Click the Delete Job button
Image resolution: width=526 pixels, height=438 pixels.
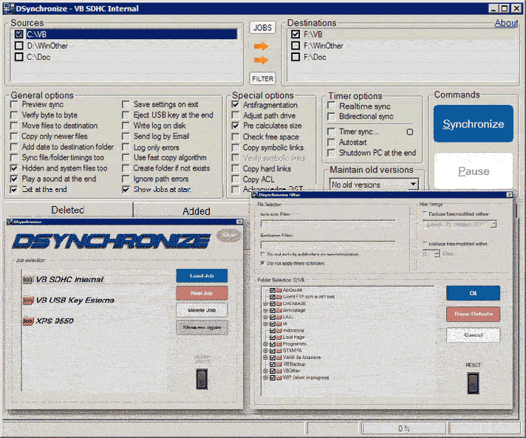202,310
